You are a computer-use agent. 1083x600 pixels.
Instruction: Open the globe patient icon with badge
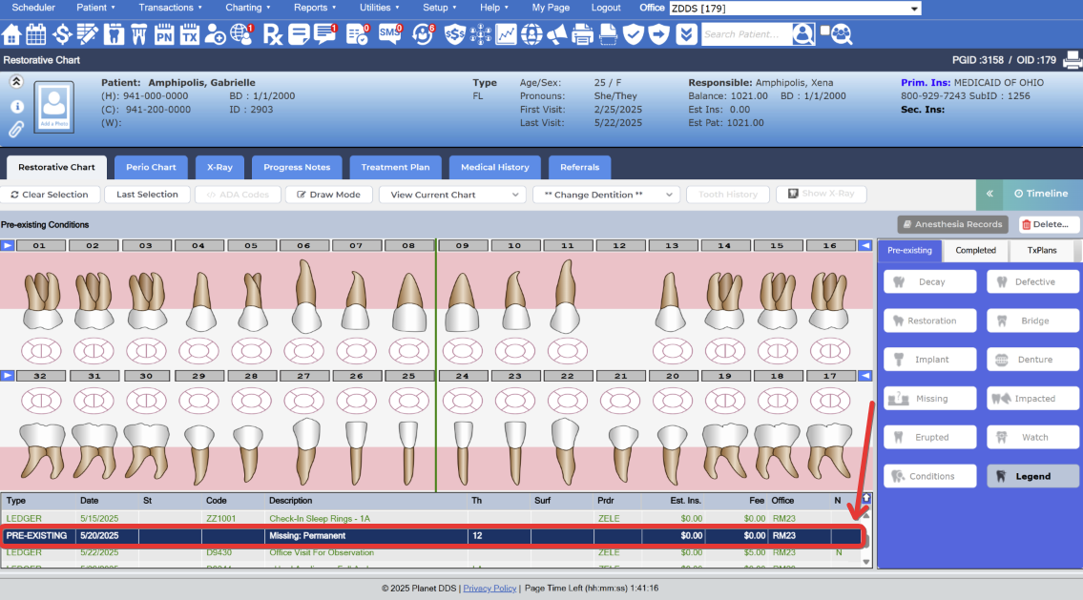(x=241, y=33)
